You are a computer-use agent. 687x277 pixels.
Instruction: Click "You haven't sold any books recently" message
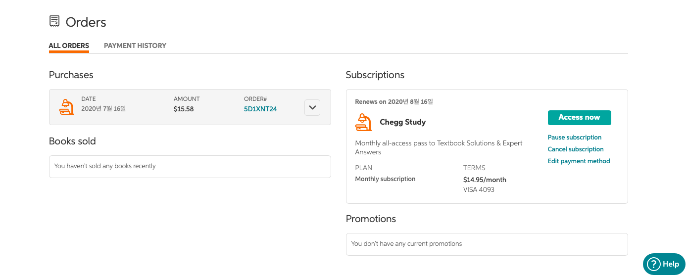pos(105,166)
